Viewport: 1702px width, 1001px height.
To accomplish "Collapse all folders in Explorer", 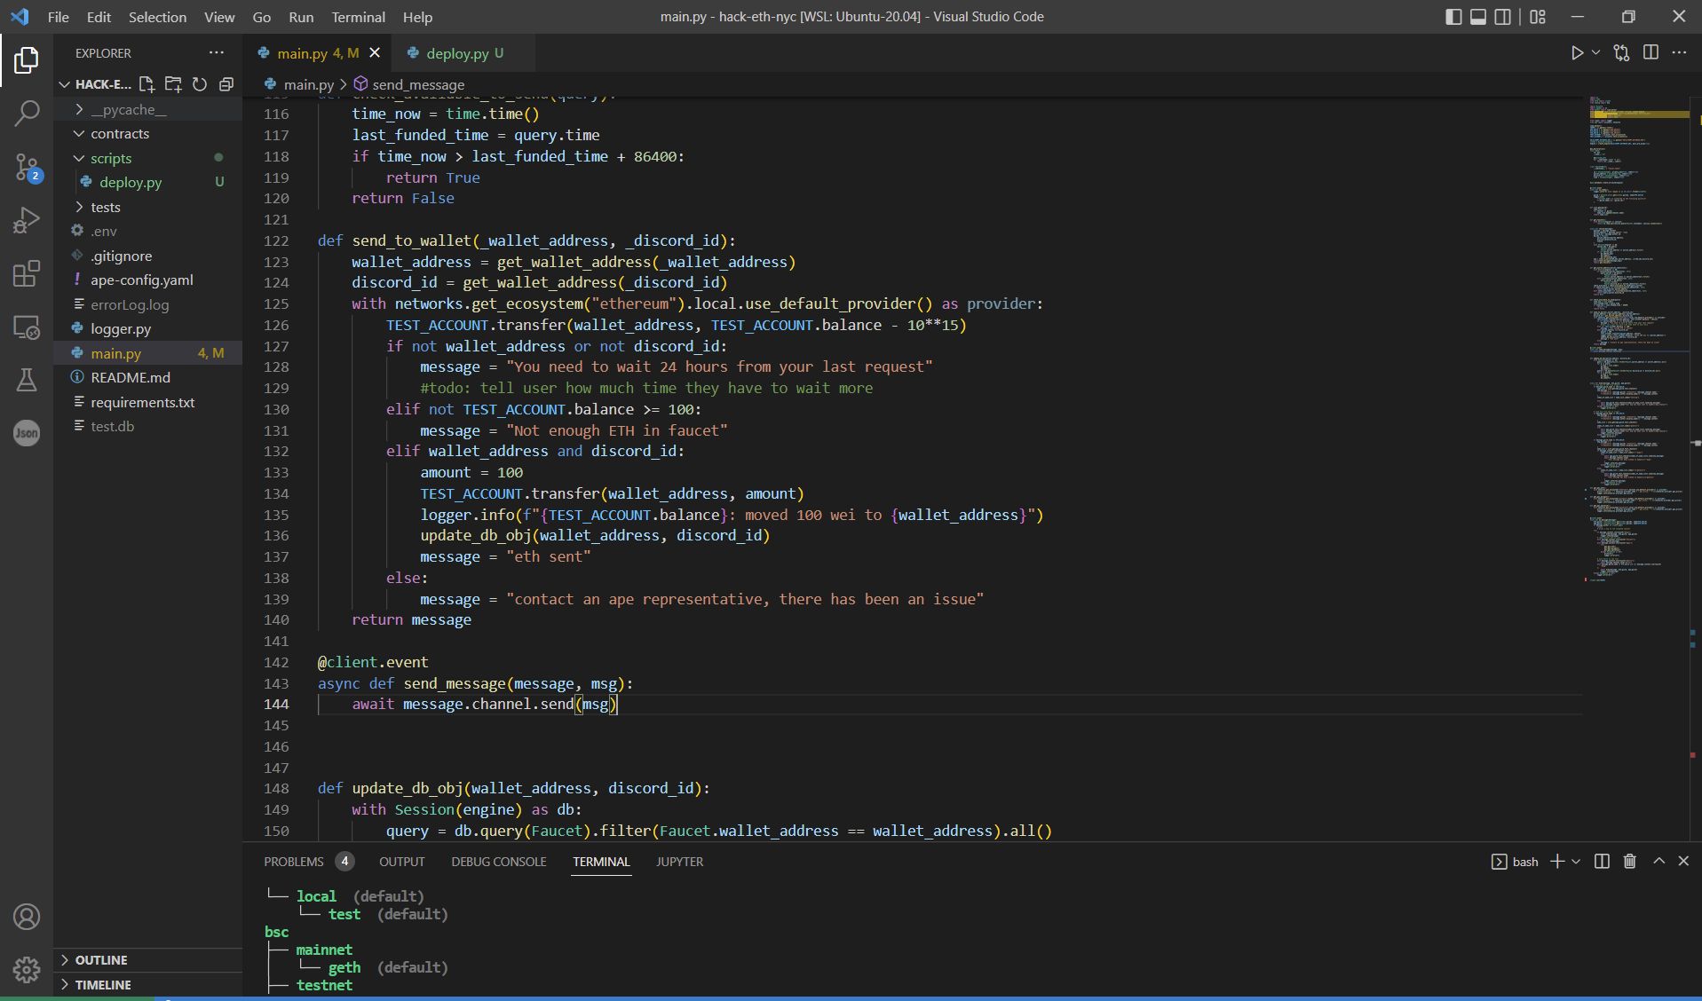I will [226, 84].
